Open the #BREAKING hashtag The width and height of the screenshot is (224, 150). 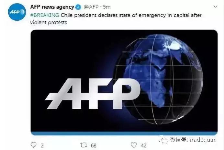[45, 15]
